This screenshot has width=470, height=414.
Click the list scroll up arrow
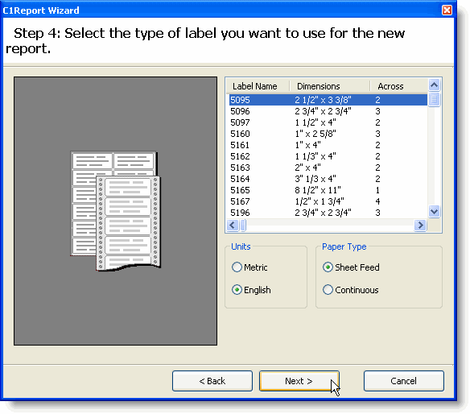pos(434,85)
